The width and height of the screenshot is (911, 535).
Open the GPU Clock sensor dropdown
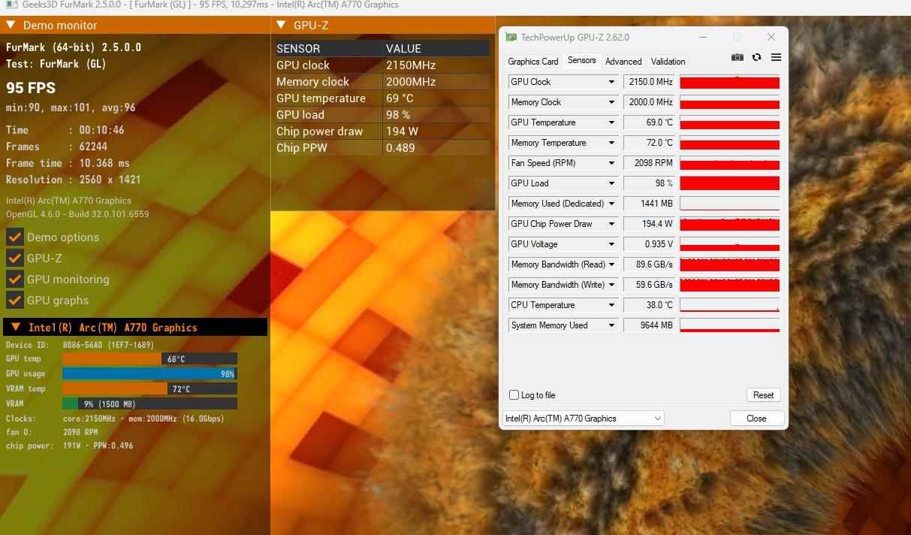coord(612,82)
